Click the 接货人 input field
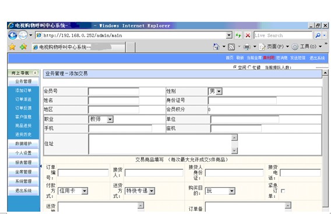 154,173
